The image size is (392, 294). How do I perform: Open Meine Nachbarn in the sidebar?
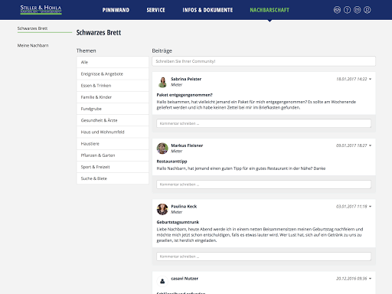point(33,45)
